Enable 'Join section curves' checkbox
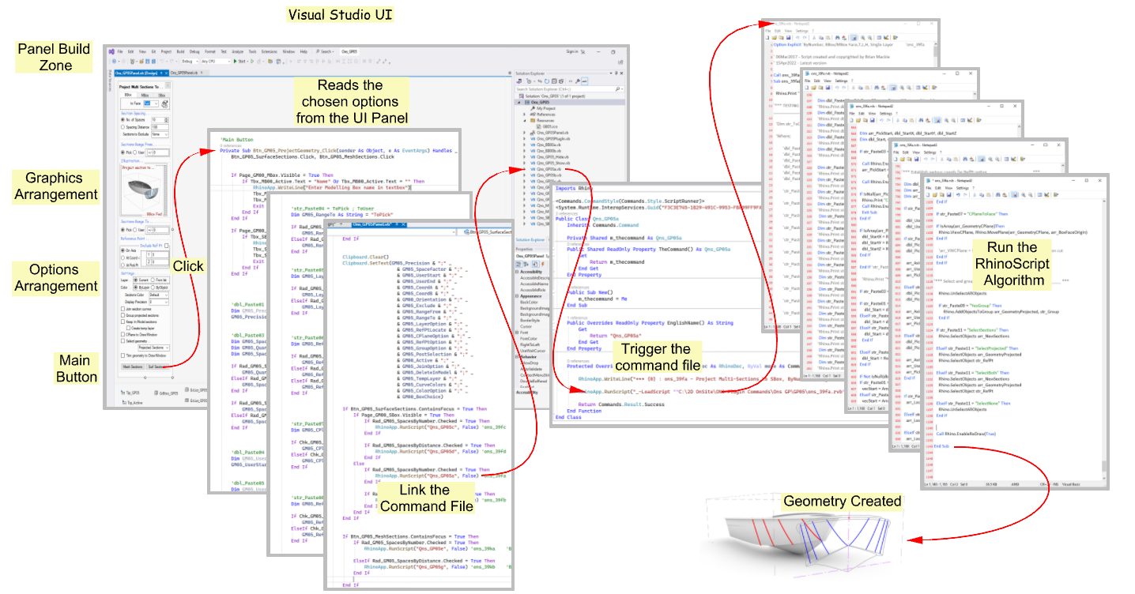Screen dimensions: 1135x594 [123, 309]
